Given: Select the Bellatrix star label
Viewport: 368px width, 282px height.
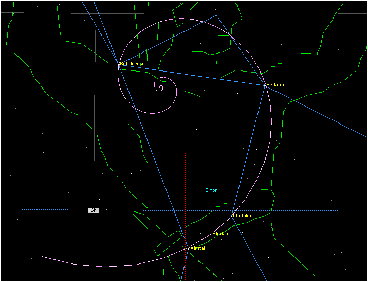Looking at the screenshot, I should pyautogui.click(x=277, y=85).
